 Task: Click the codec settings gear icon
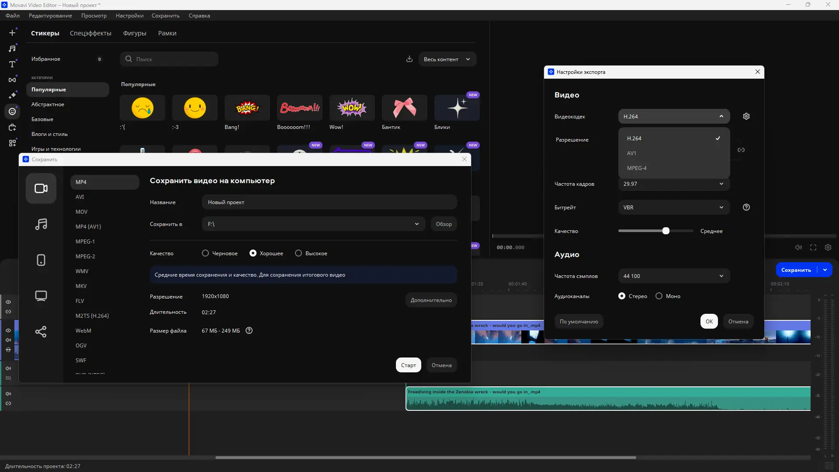(746, 116)
